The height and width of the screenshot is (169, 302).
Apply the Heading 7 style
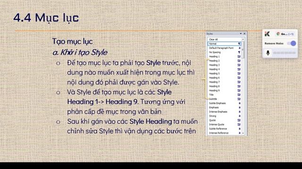pos(225,82)
